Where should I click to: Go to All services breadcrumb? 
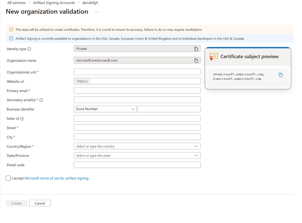16,3
